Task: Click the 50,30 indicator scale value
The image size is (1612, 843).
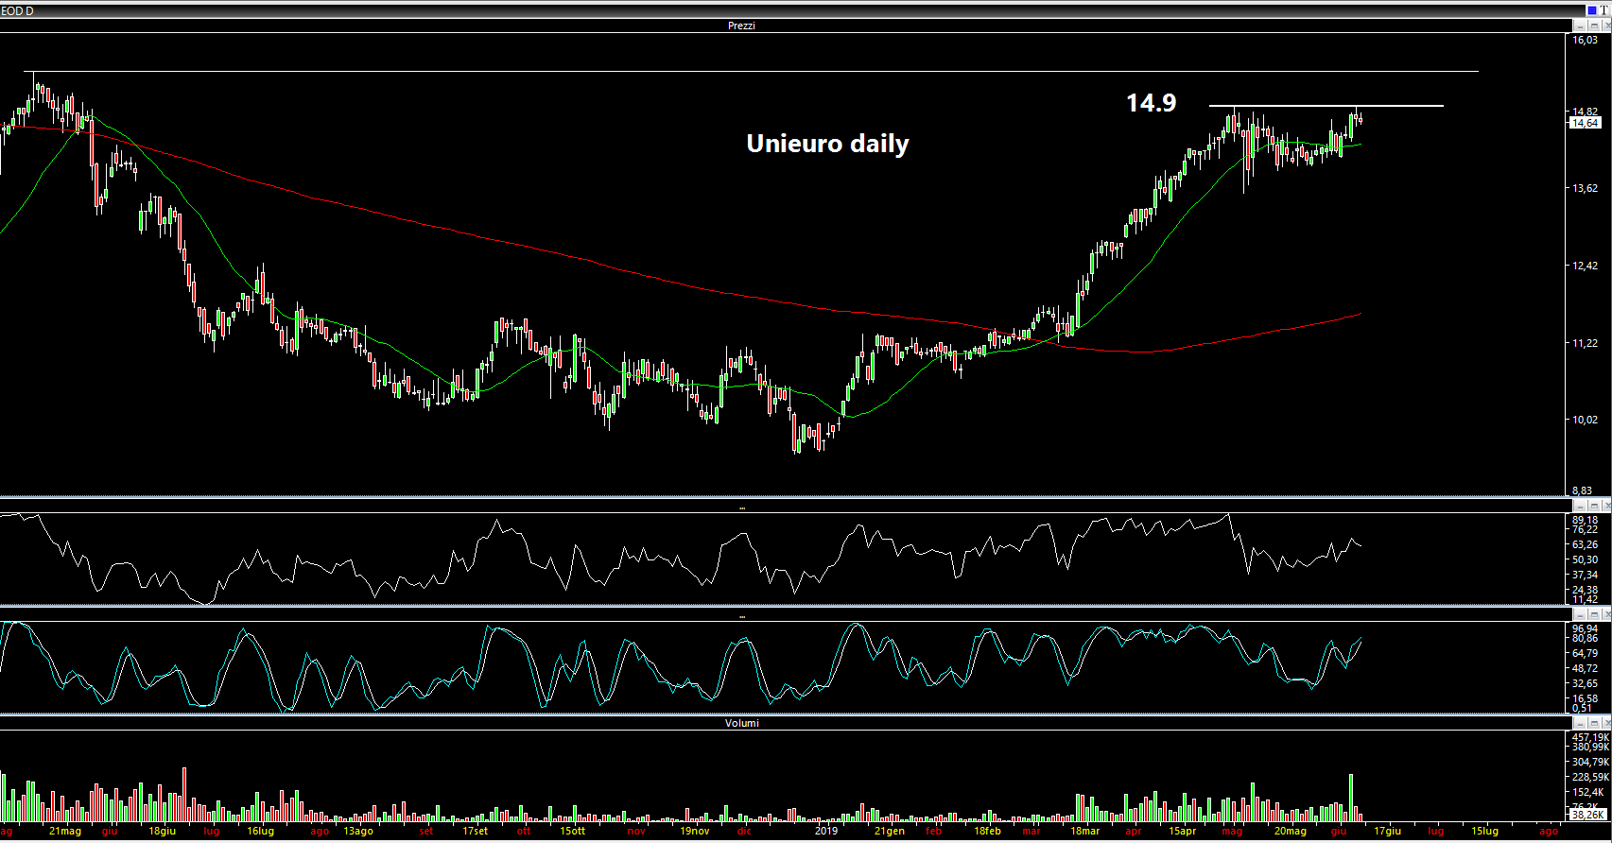Action: tap(1585, 559)
